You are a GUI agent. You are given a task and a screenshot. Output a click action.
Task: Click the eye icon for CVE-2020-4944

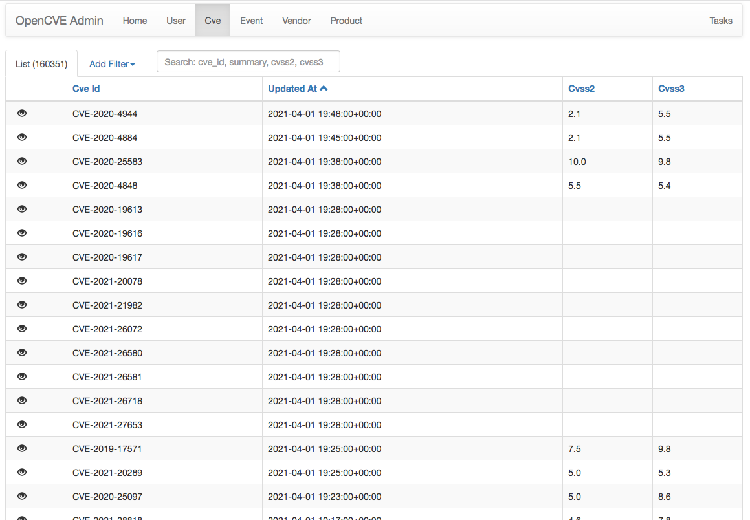pyautogui.click(x=21, y=113)
